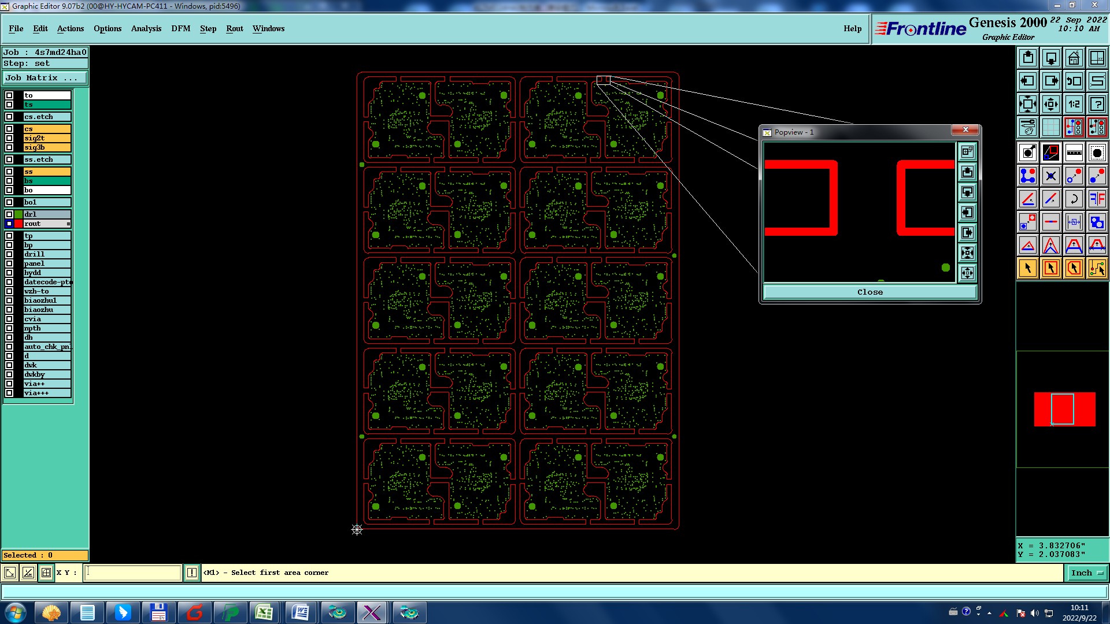Expand the Job Matrix button

point(45,77)
